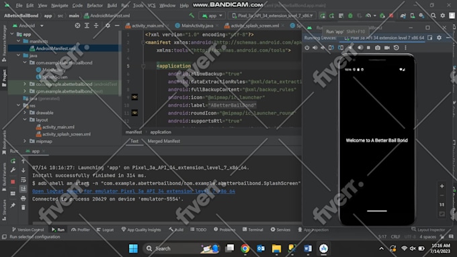Run 'app' with the green play icon
Viewport: 457px width, 257px height.
pyautogui.click(x=323, y=15)
